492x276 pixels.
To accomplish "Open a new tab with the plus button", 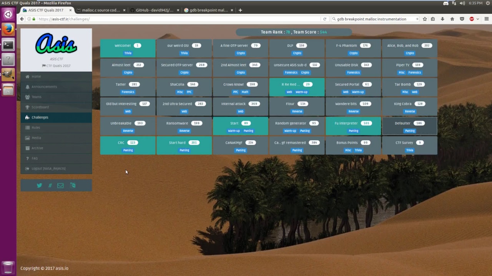I will tap(240, 10).
